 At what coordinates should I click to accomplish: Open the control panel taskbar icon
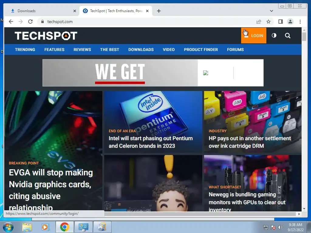pyautogui.click(x=83, y=227)
